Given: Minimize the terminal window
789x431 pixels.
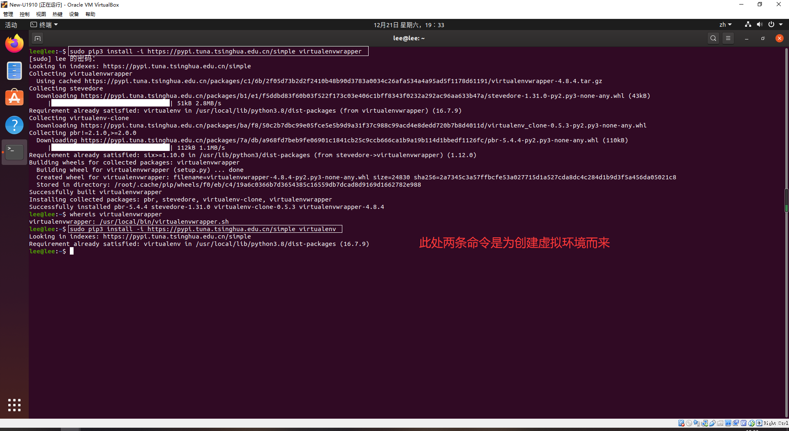Looking at the screenshot, I should coord(747,38).
